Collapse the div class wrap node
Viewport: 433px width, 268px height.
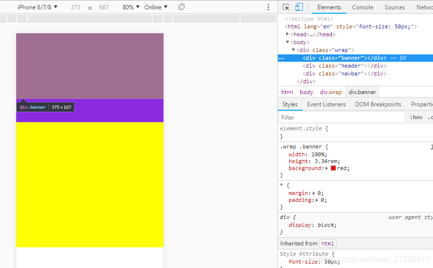click(x=294, y=50)
